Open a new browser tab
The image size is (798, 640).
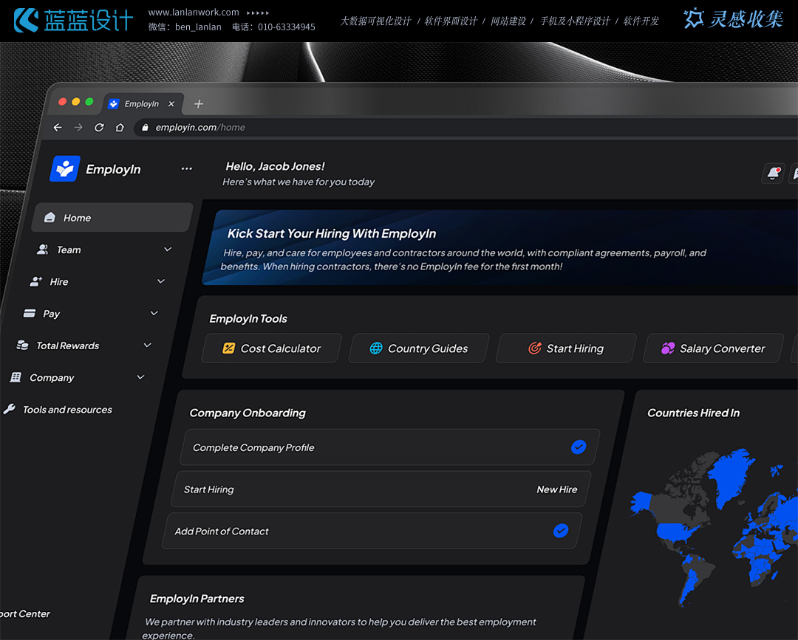(x=198, y=104)
